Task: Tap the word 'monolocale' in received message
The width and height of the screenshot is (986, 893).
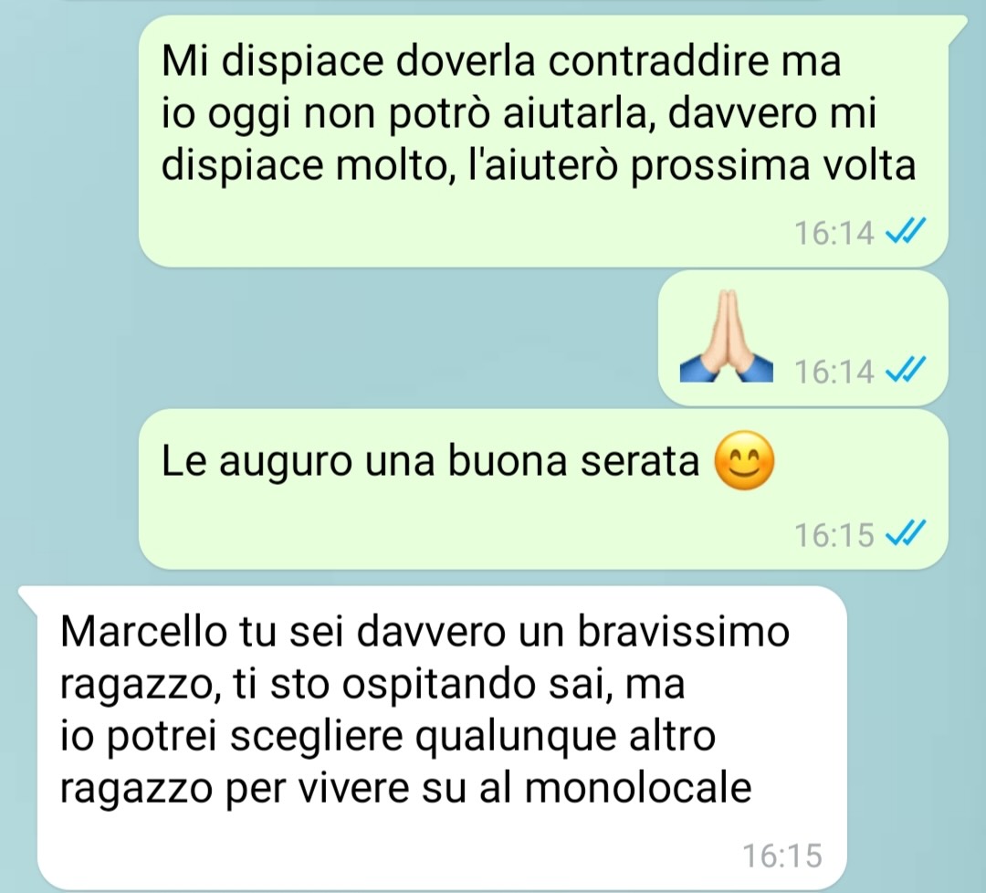Action: coord(637,787)
